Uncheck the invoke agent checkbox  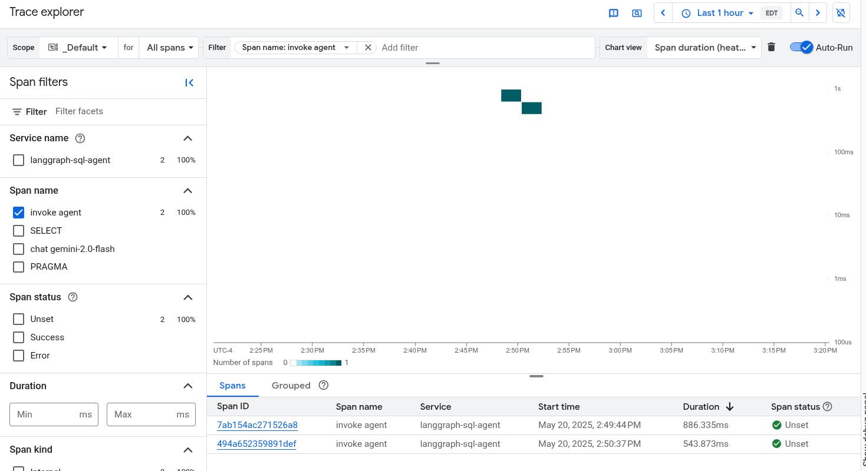tap(19, 213)
